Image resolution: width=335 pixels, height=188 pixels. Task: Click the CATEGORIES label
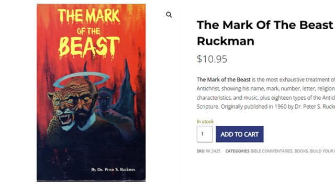(x=237, y=151)
